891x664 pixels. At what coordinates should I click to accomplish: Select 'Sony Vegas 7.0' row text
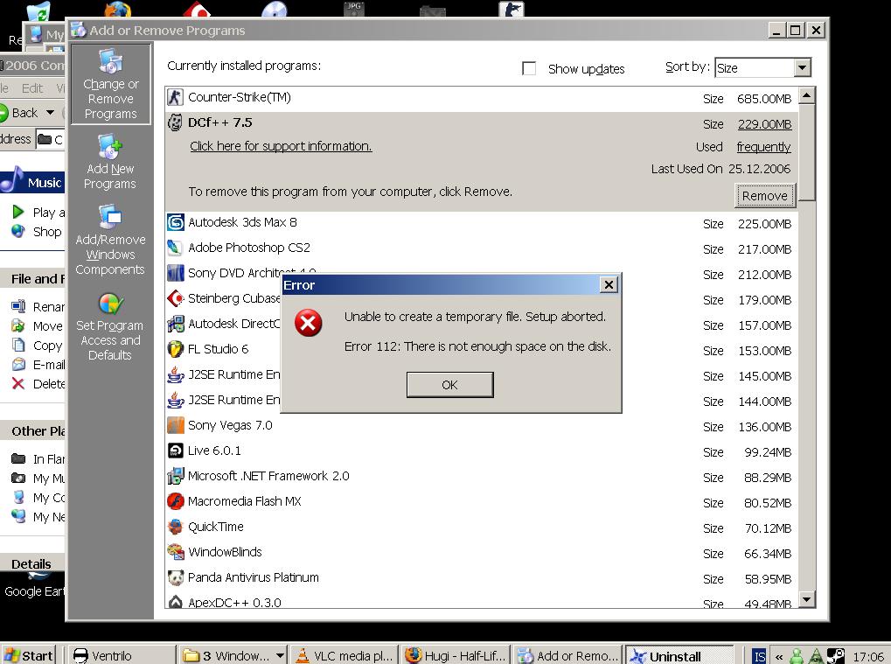[230, 425]
